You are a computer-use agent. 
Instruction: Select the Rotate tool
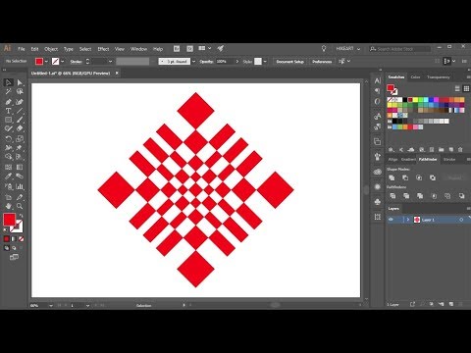pyautogui.click(x=9, y=139)
